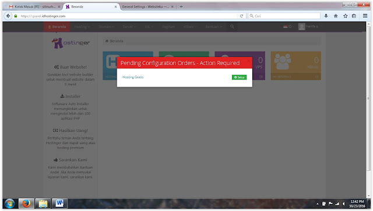
Task: Open Windows Explorer from the taskbar
Action: coord(43,203)
